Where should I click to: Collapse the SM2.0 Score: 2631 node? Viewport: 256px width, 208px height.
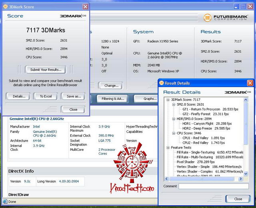(174, 104)
